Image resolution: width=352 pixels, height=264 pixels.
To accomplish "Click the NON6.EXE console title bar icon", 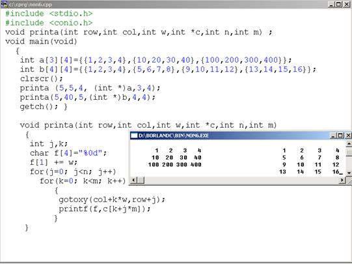I will click(134, 136).
